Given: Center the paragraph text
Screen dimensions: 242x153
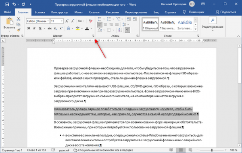Looking at the screenshot, I should pos(106,24).
